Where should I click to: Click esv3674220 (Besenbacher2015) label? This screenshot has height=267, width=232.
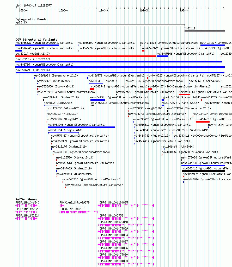(189, 108)
